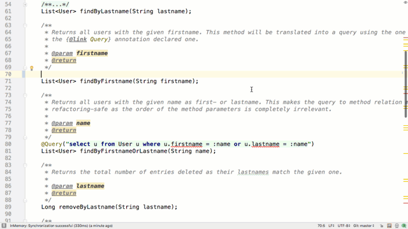Viewport: 408px width, 229px height.
Task: Click the highlighted firstname parameter on line 67
Action: 92,53
